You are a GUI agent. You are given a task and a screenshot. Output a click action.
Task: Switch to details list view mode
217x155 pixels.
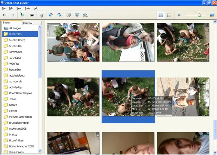pyautogui.click(x=169, y=15)
